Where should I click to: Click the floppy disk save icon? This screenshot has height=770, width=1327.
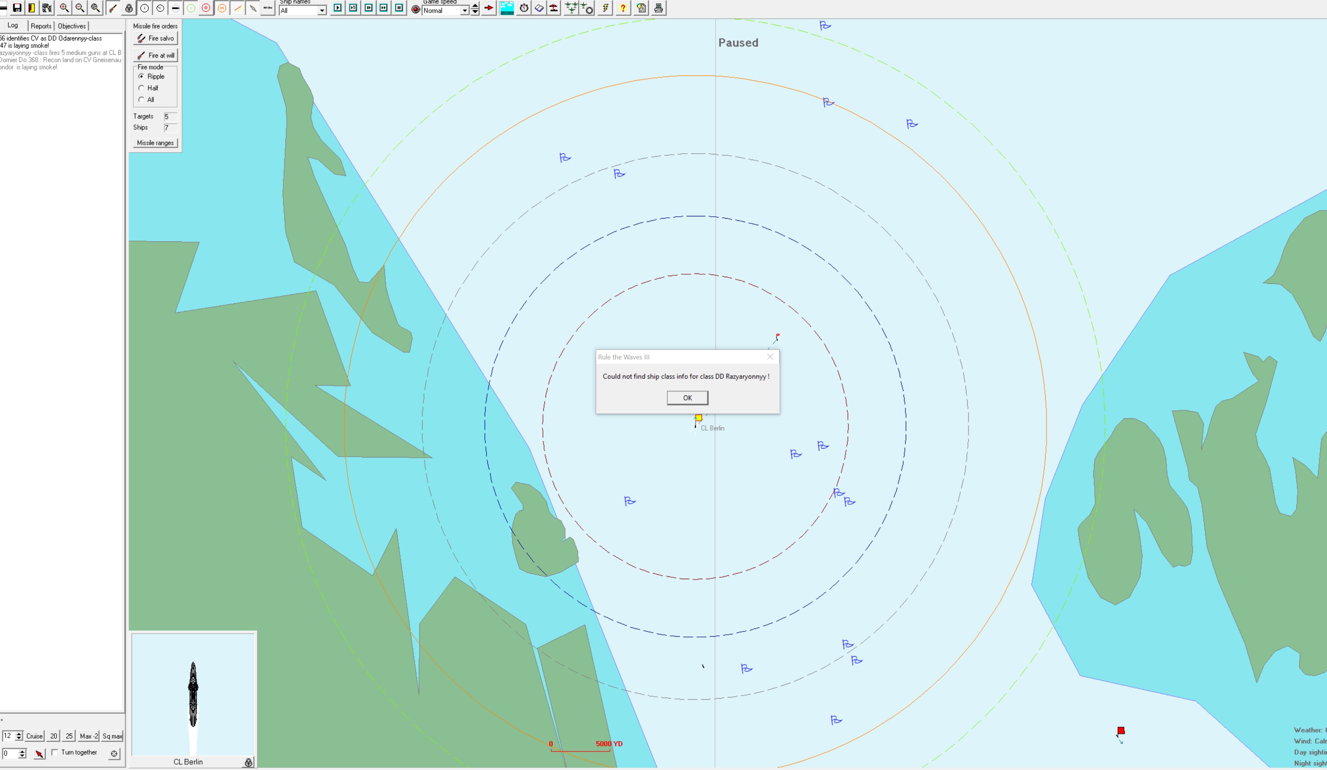(x=17, y=8)
